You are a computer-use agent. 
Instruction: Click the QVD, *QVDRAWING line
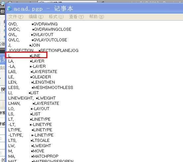(x=33, y=24)
